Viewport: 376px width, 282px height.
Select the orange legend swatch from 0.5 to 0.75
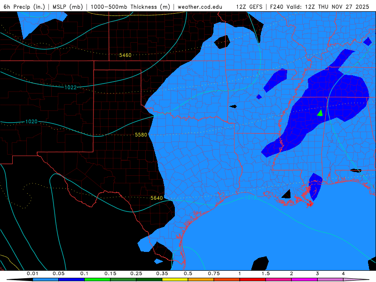coord(201,280)
